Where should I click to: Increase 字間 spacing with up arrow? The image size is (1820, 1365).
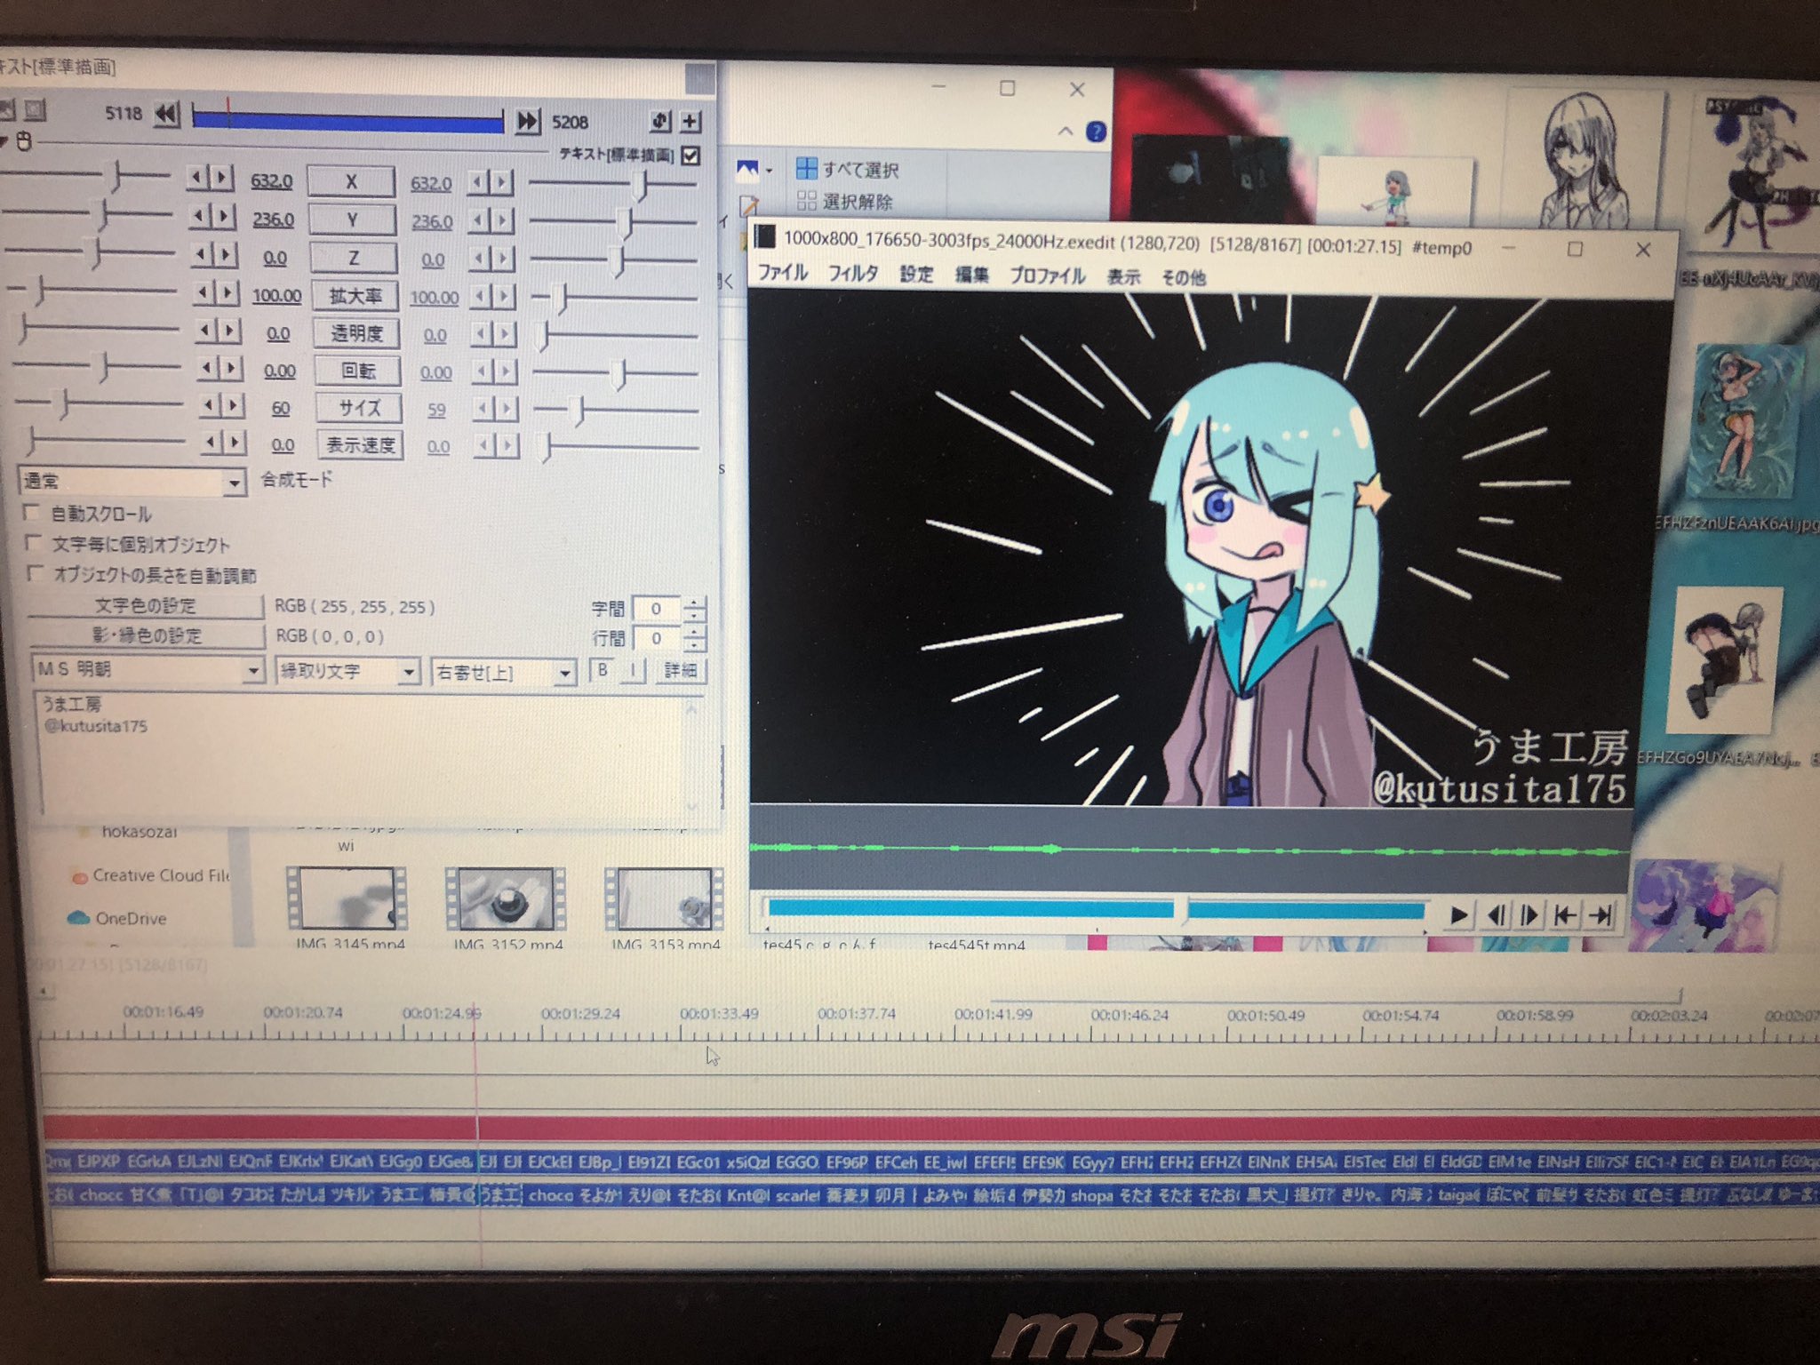tap(695, 603)
